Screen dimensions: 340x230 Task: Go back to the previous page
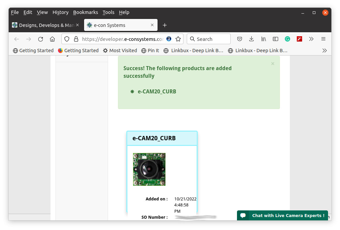pyautogui.click(x=17, y=39)
